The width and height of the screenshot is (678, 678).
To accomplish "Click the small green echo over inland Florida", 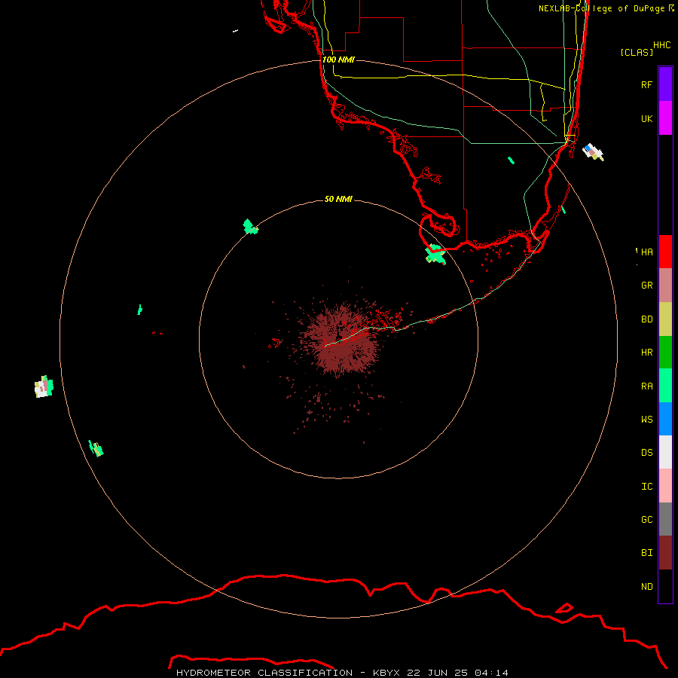I will point(511,160).
